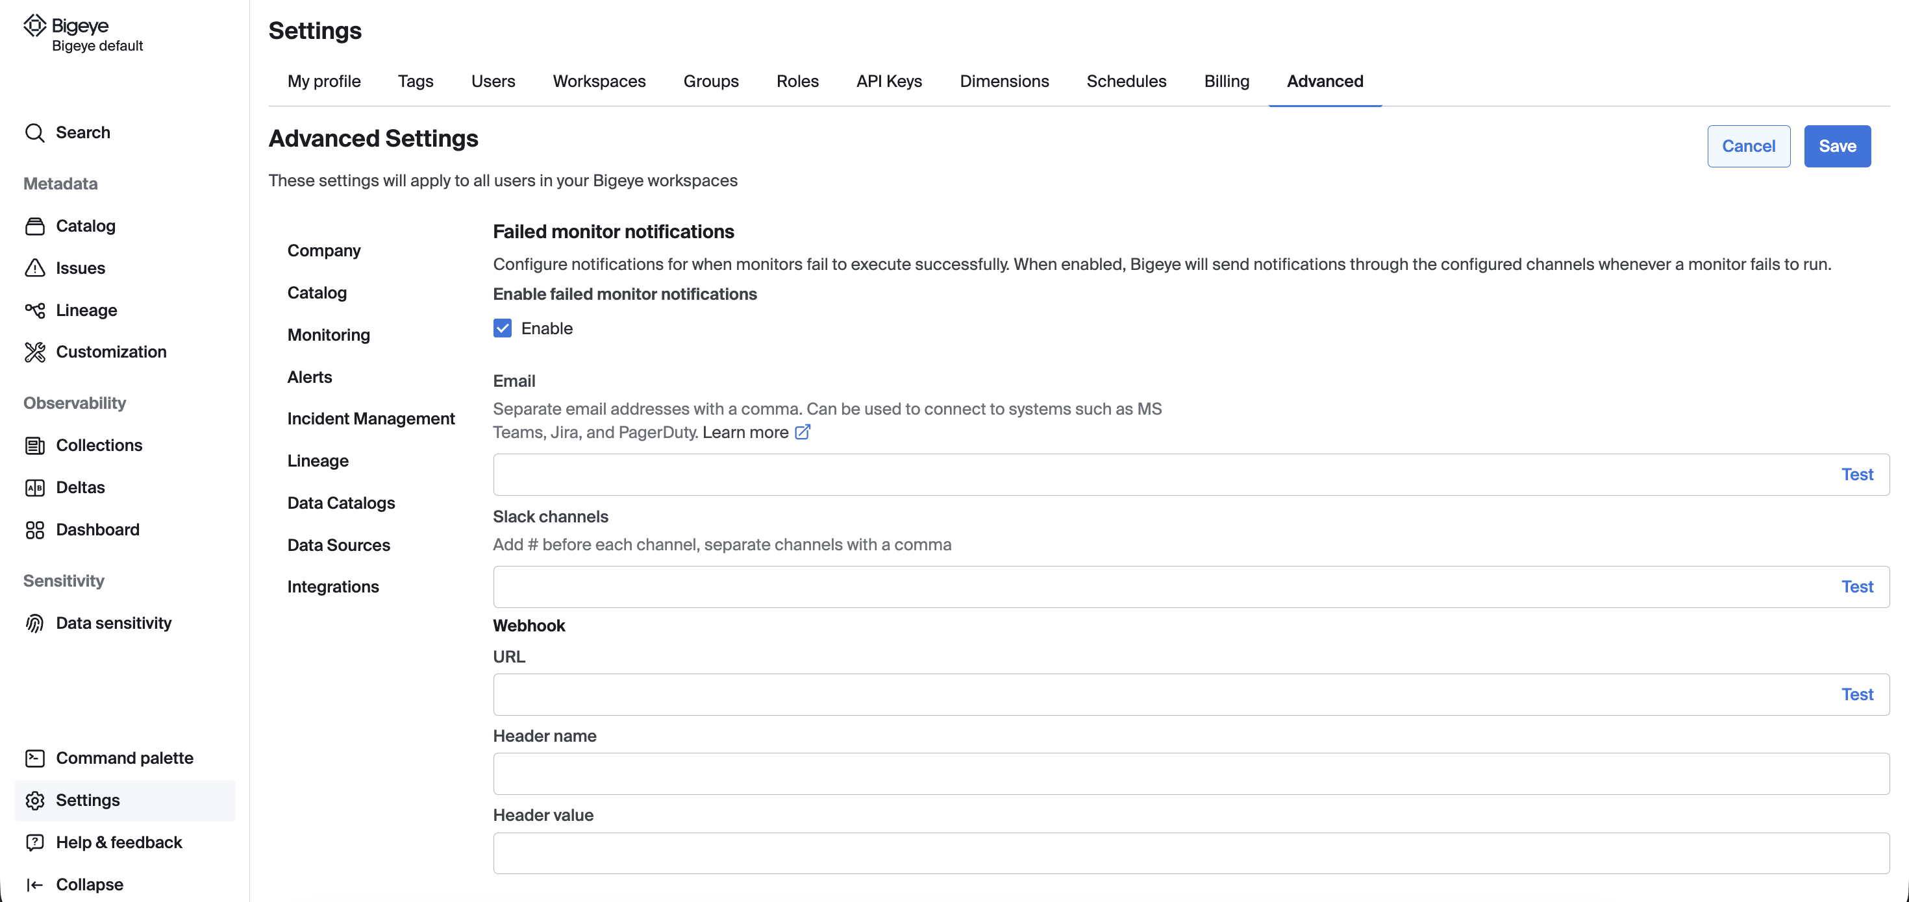Open Catalog from the sidebar icon
1909x902 pixels.
pyautogui.click(x=35, y=226)
